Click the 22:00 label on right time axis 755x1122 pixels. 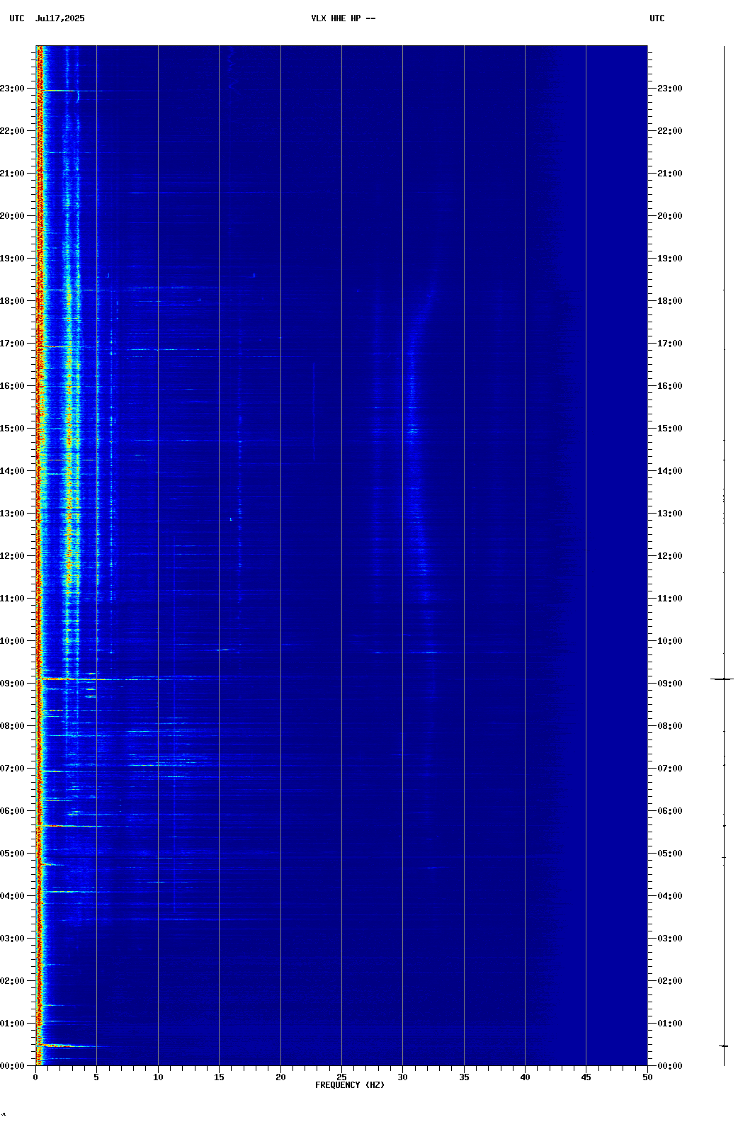tap(670, 131)
